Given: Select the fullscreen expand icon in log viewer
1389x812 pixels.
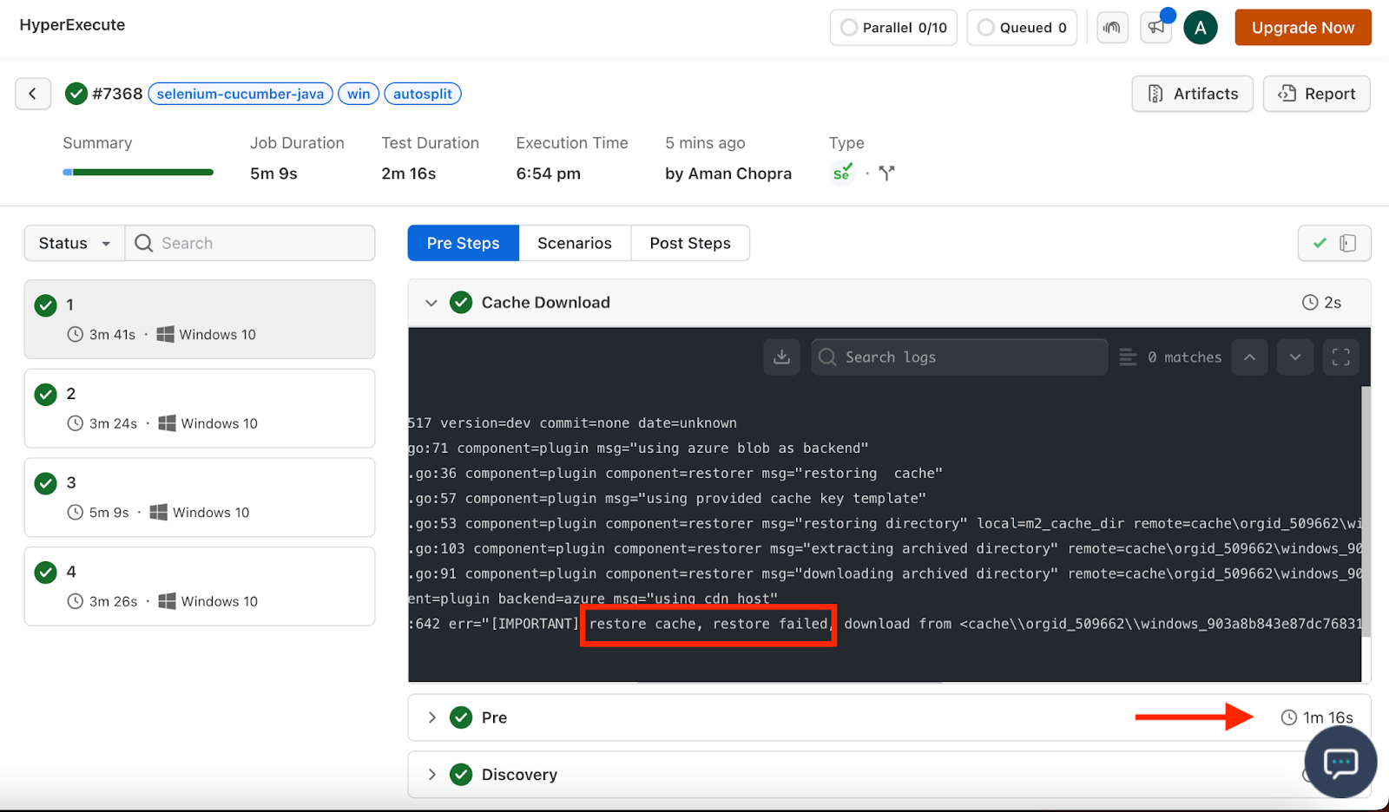Looking at the screenshot, I should 1340,357.
